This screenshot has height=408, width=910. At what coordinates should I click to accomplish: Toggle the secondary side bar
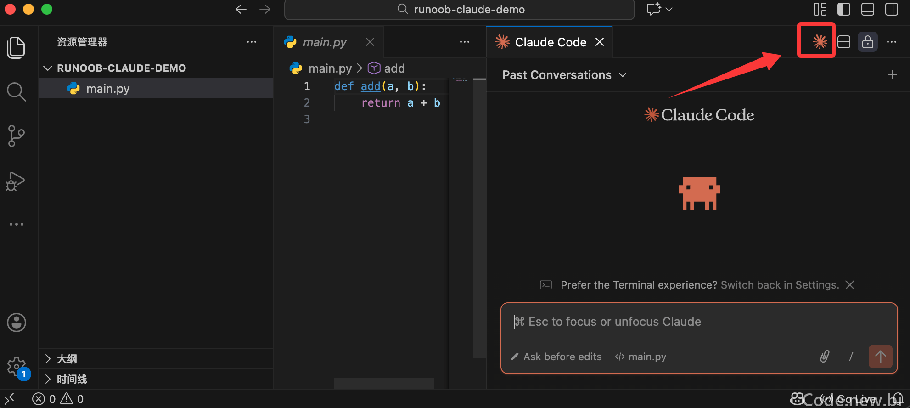[892, 9]
